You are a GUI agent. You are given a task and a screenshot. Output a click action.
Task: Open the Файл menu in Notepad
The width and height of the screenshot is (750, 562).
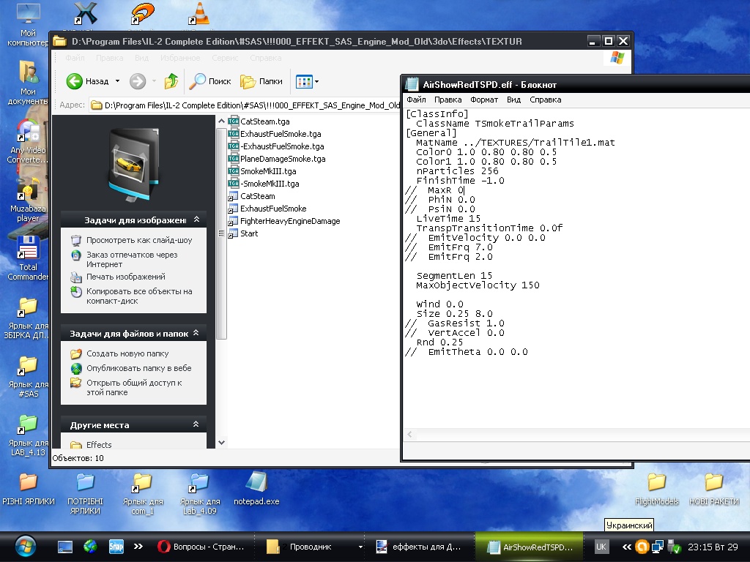pyautogui.click(x=416, y=100)
